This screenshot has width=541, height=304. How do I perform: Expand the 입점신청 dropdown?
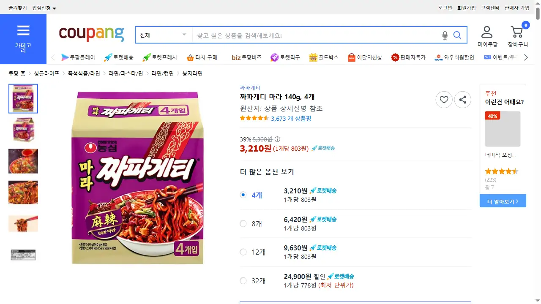pyautogui.click(x=44, y=8)
